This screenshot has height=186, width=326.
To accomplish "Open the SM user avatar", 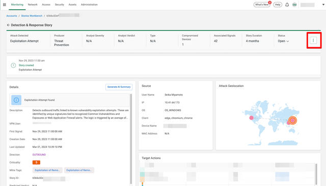I will coord(294,5).
